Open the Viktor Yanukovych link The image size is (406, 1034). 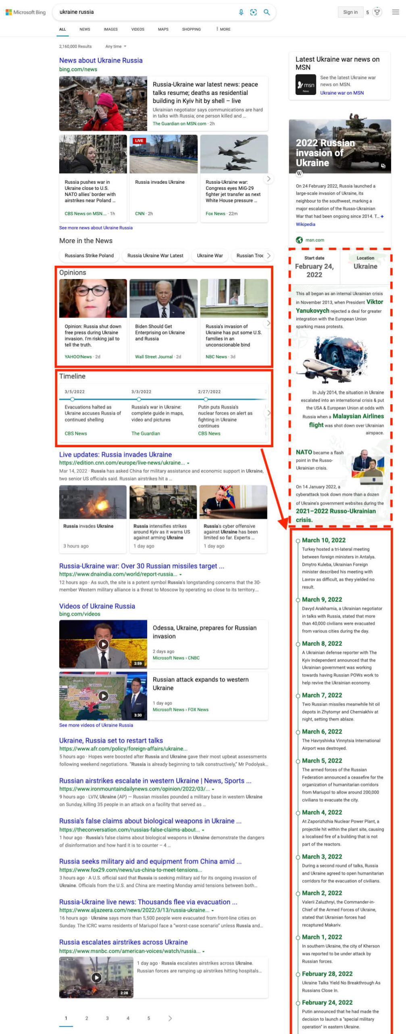coord(339,306)
